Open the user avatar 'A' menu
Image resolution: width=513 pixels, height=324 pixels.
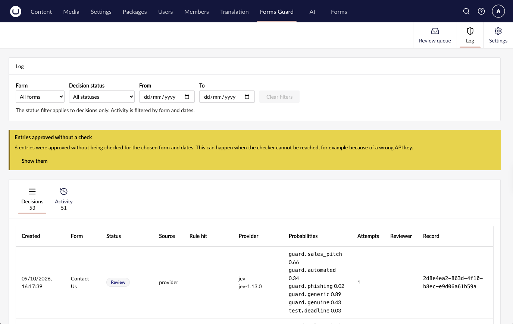(498, 11)
